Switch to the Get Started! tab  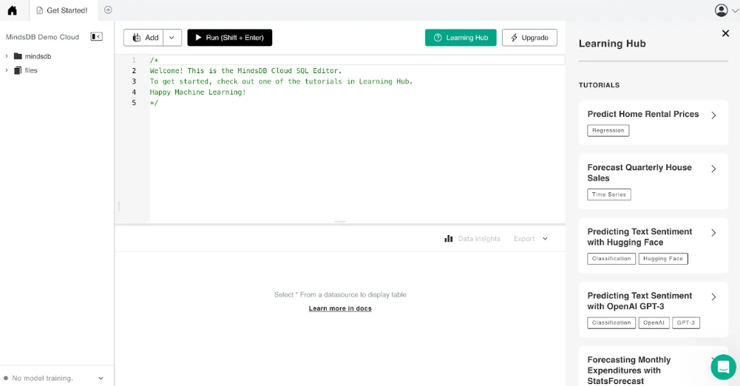click(64, 10)
